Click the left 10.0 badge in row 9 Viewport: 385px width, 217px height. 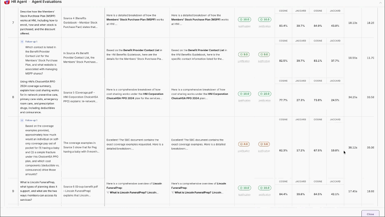click(244, 188)
